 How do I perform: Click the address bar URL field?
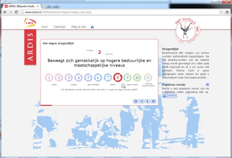(x=120, y=12)
